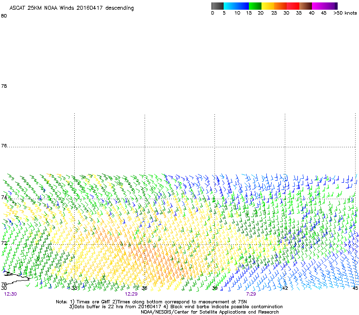
Task: Click the latitude 74 axis label
Action: point(4,197)
